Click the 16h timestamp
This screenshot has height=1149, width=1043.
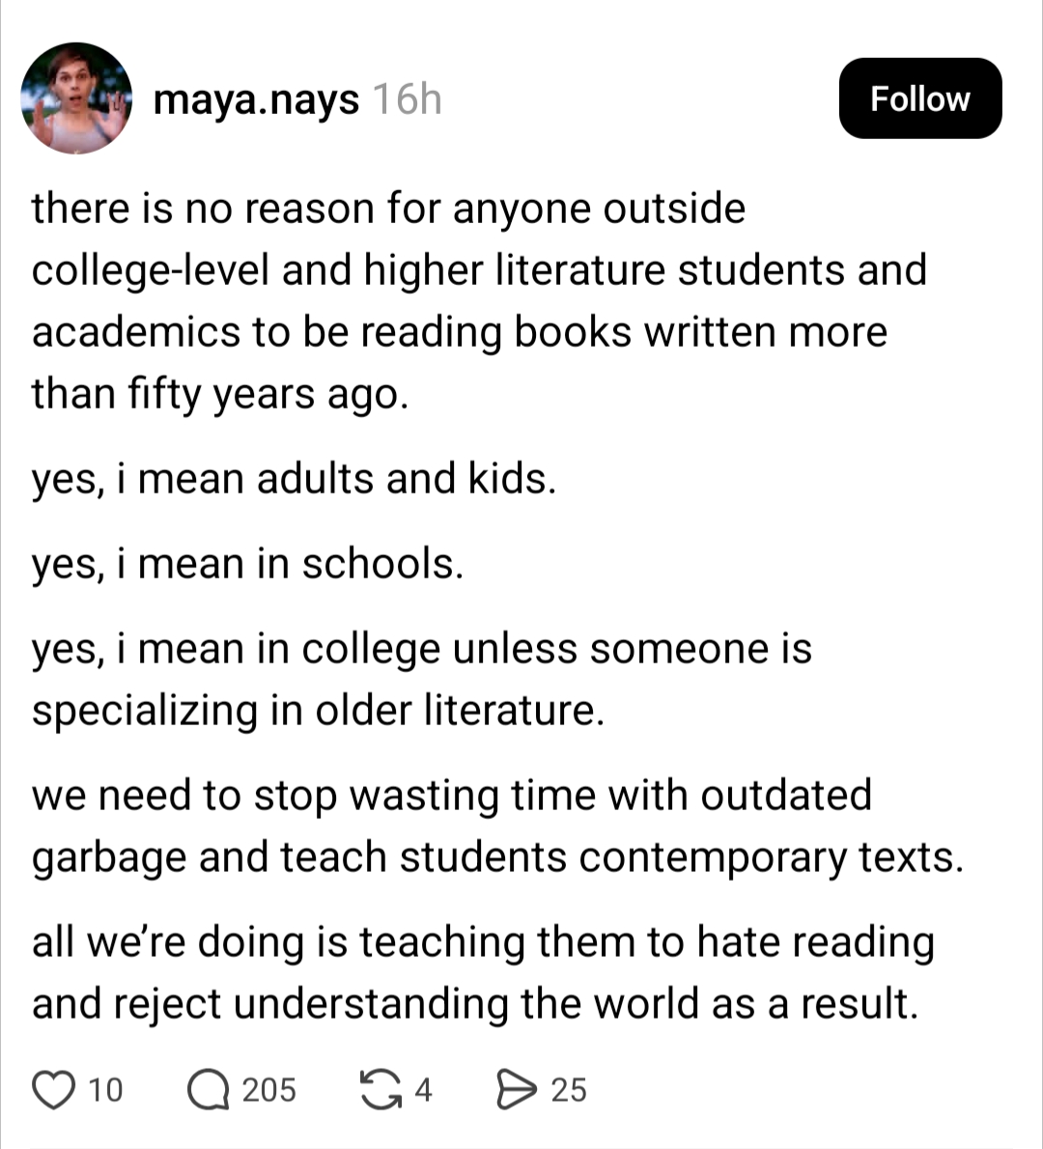click(407, 98)
